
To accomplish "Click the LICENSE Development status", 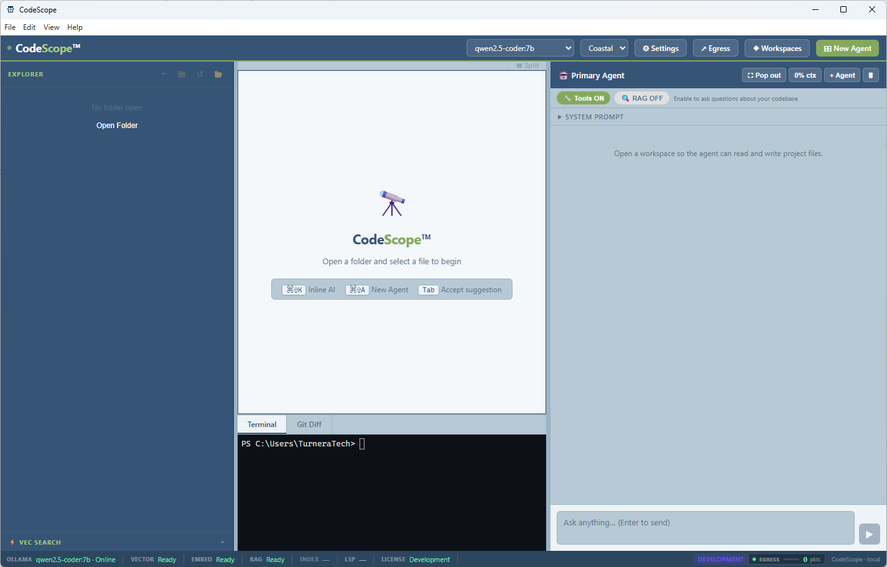I will coord(416,560).
